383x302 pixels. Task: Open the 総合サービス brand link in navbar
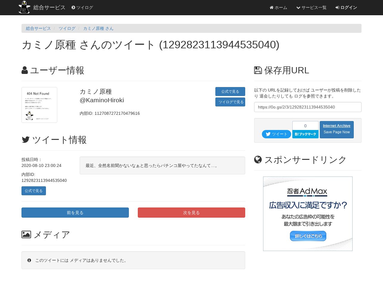(x=49, y=7)
